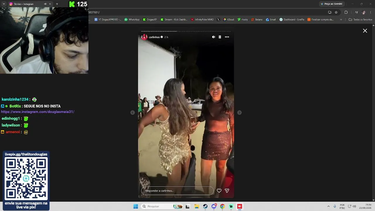The height and width of the screenshot is (211, 375).
Task: Open the red app icon in the taskbar
Action: point(240,206)
